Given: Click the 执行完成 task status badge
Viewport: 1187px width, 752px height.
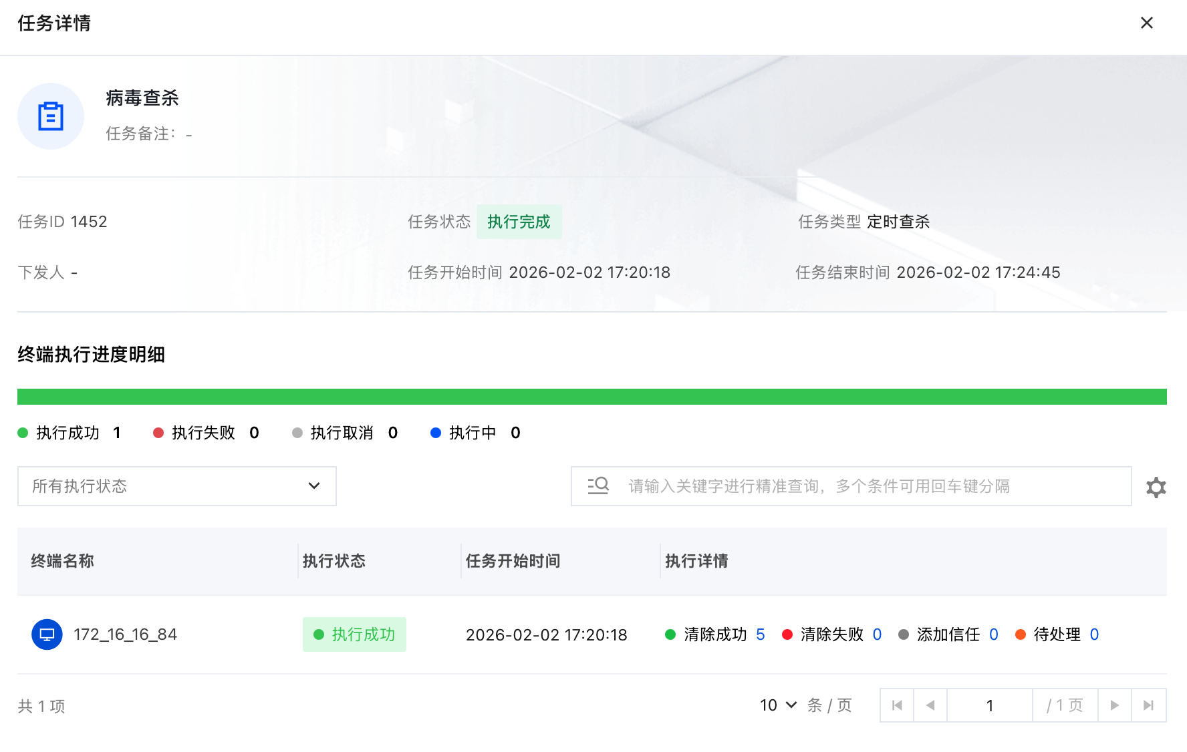Looking at the screenshot, I should (x=519, y=222).
